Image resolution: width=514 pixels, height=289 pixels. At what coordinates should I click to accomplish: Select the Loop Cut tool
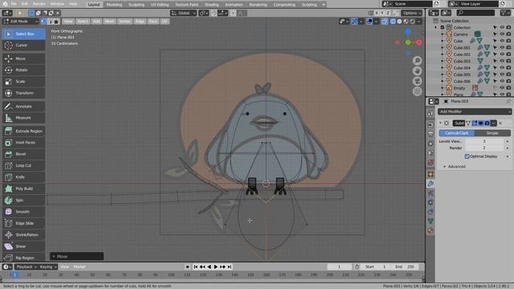point(23,165)
